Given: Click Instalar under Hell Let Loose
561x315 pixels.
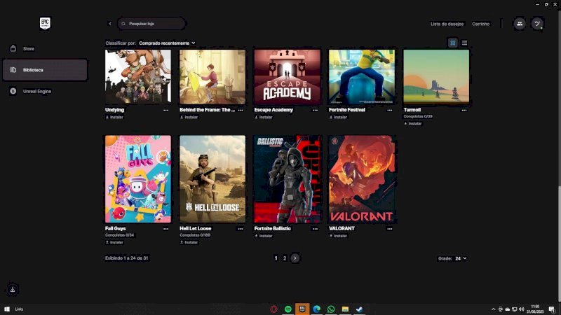Looking at the screenshot, I should [188, 242].
